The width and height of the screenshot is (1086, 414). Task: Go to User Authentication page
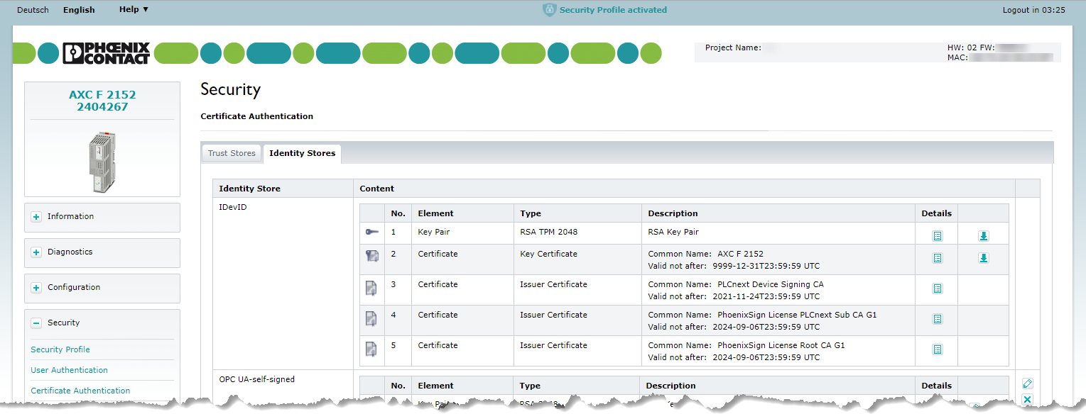pos(69,370)
